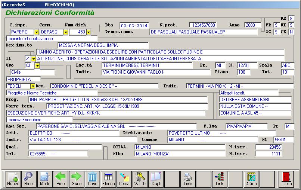
Task: Expand the Num.dich. 453 dropdown arrow
Action: click(88, 32)
